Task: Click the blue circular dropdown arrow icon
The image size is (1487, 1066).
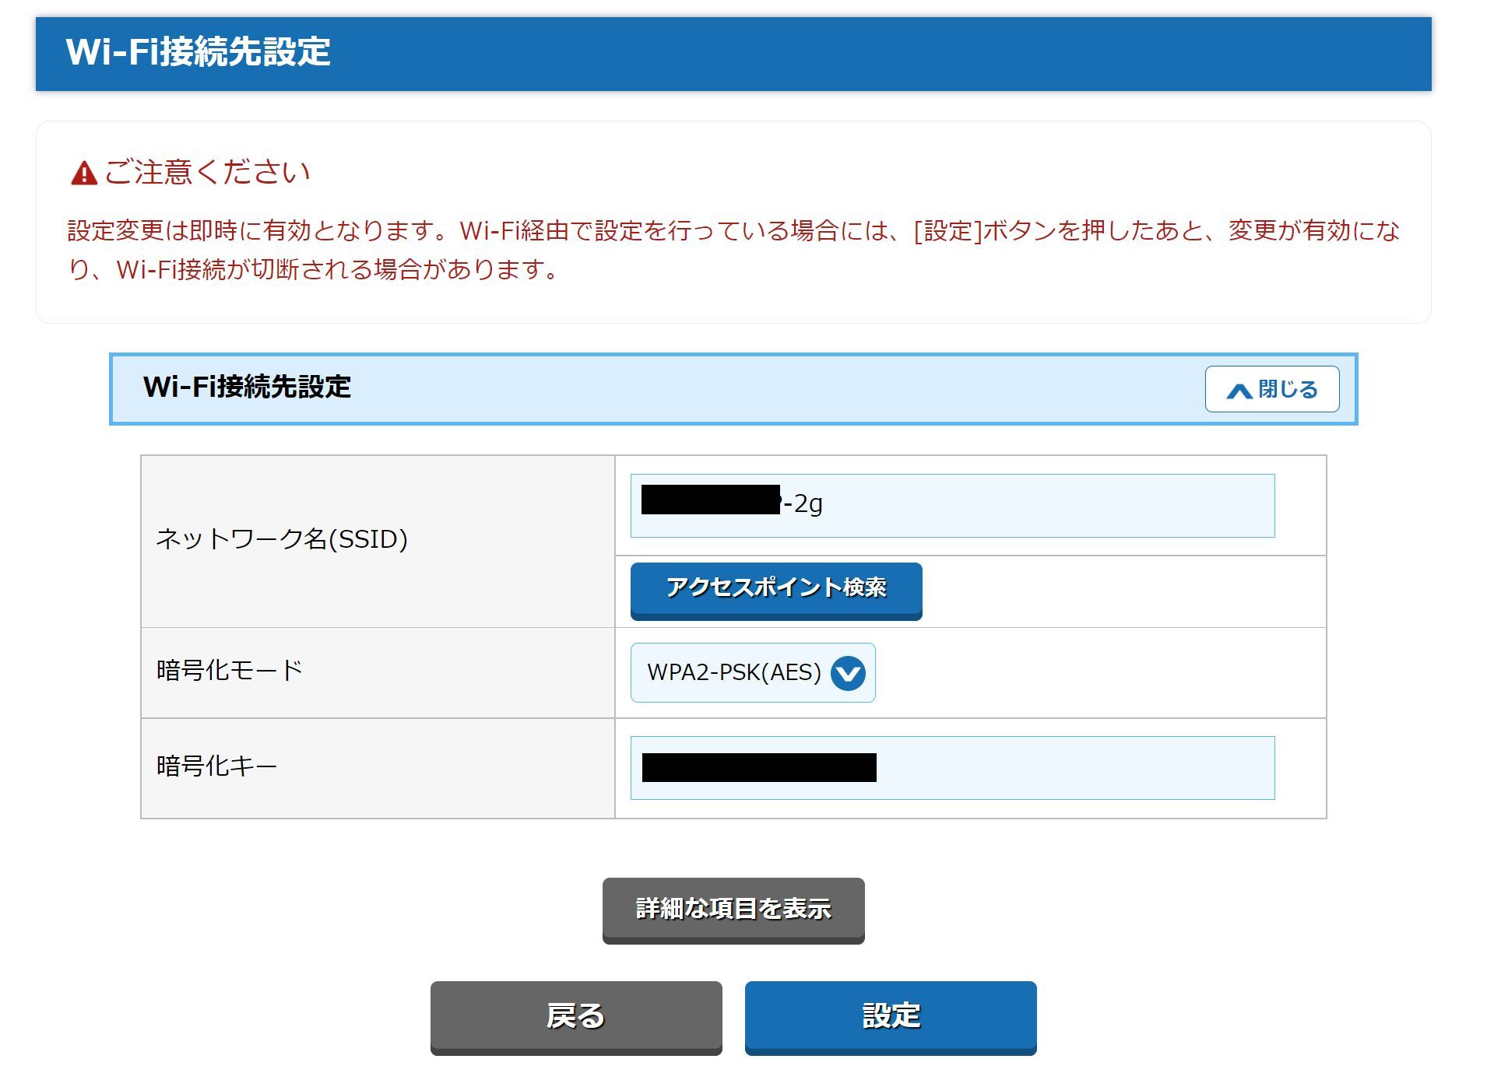Action: coord(848,673)
